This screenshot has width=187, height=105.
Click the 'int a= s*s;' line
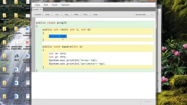(58, 53)
